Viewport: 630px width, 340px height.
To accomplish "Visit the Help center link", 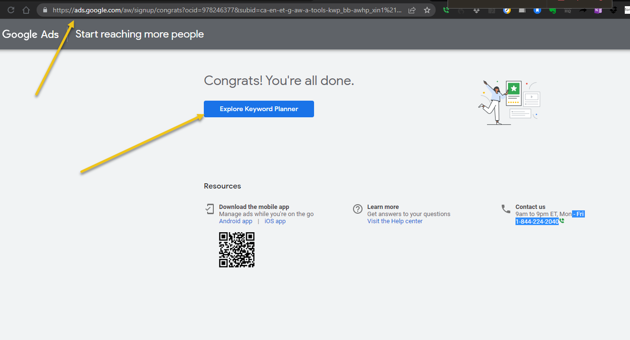I will 395,221.
